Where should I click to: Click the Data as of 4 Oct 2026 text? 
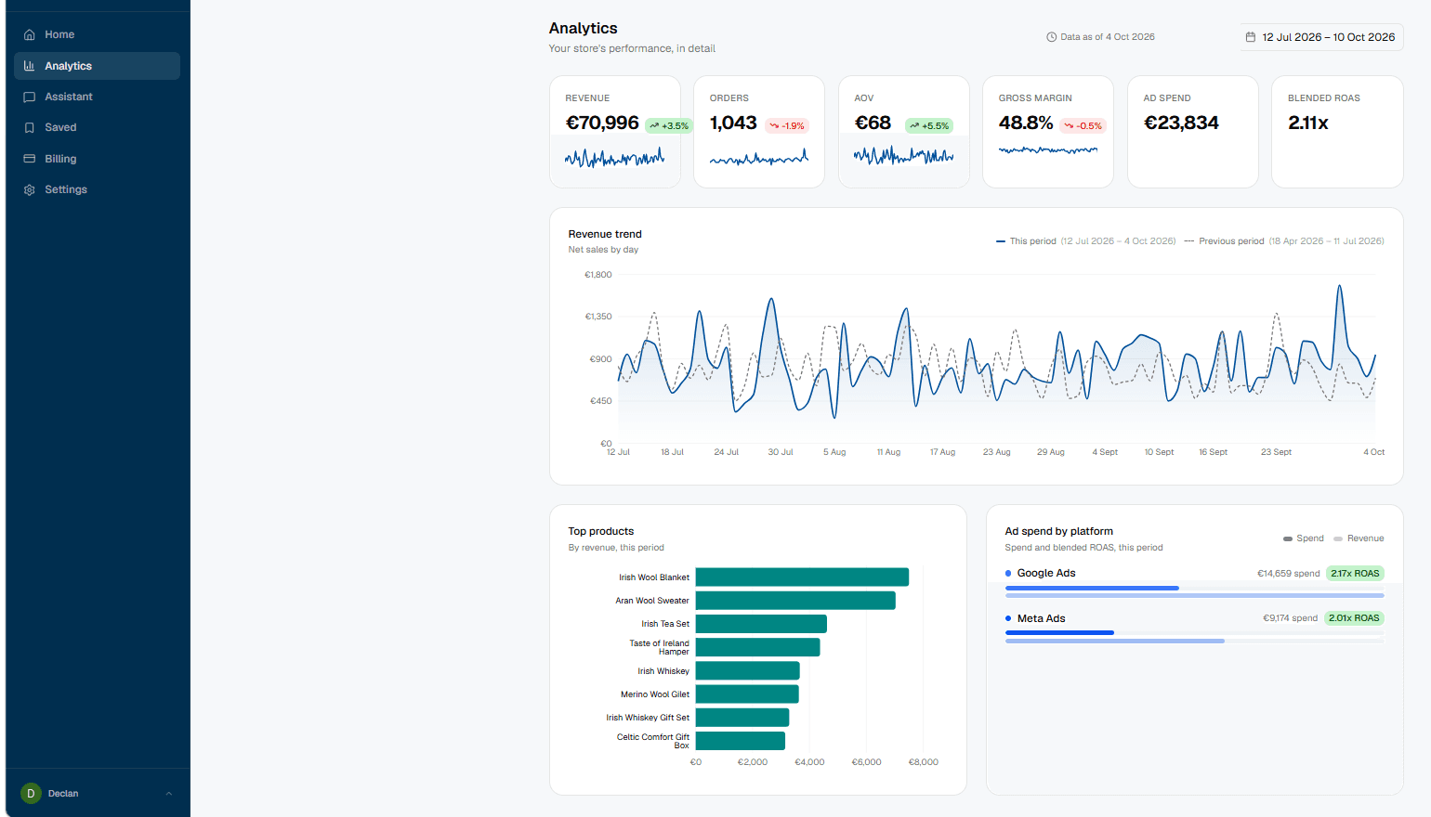tap(1108, 37)
